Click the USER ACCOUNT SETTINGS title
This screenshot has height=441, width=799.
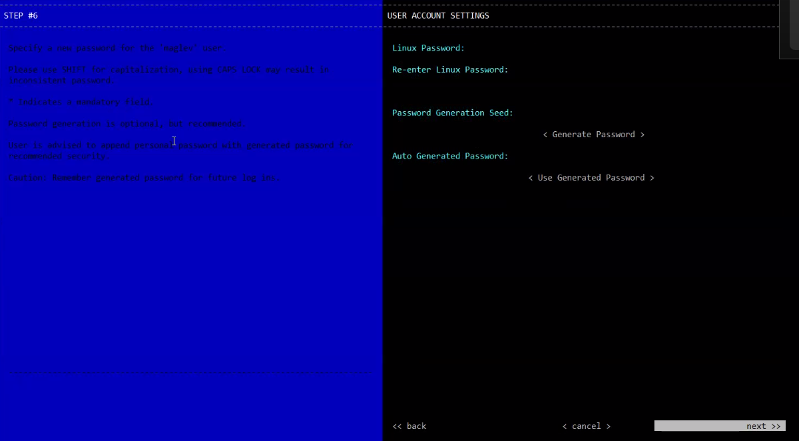[438, 15]
